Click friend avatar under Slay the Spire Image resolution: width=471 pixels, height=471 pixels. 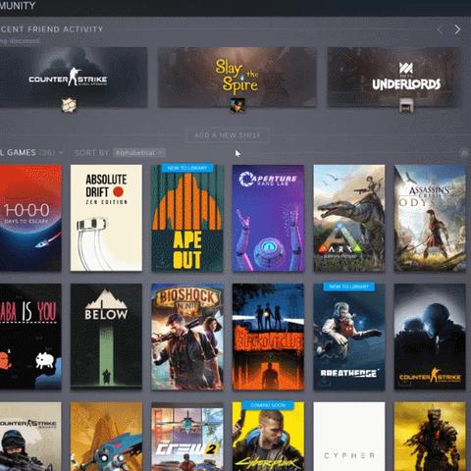[237, 106]
